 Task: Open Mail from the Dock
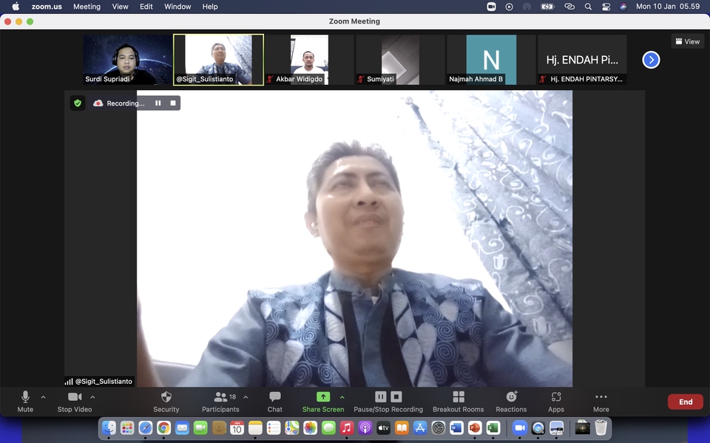click(182, 427)
